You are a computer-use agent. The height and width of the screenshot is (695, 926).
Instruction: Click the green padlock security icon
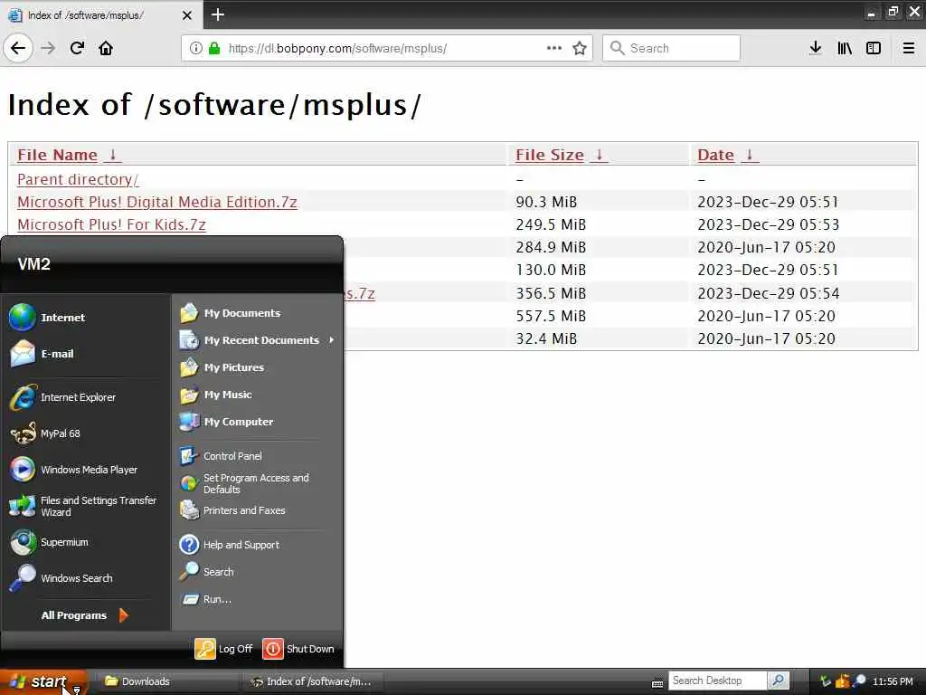(x=214, y=48)
